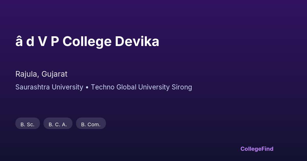Viewport: 307px width, 161px height.
Task: Open Techno Global University Sirong link
Action: click(141, 87)
